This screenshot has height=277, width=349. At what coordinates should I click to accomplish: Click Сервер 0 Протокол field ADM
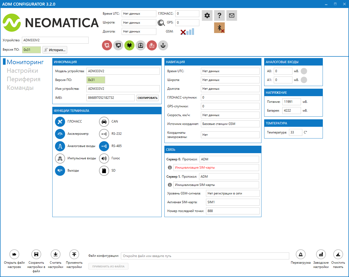pyautogui.click(x=229, y=159)
